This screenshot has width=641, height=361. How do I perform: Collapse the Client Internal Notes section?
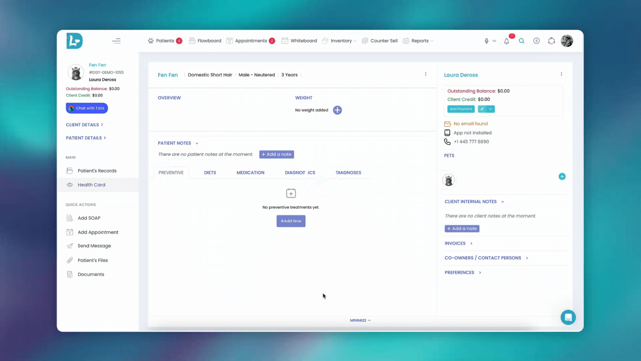click(502, 201)
